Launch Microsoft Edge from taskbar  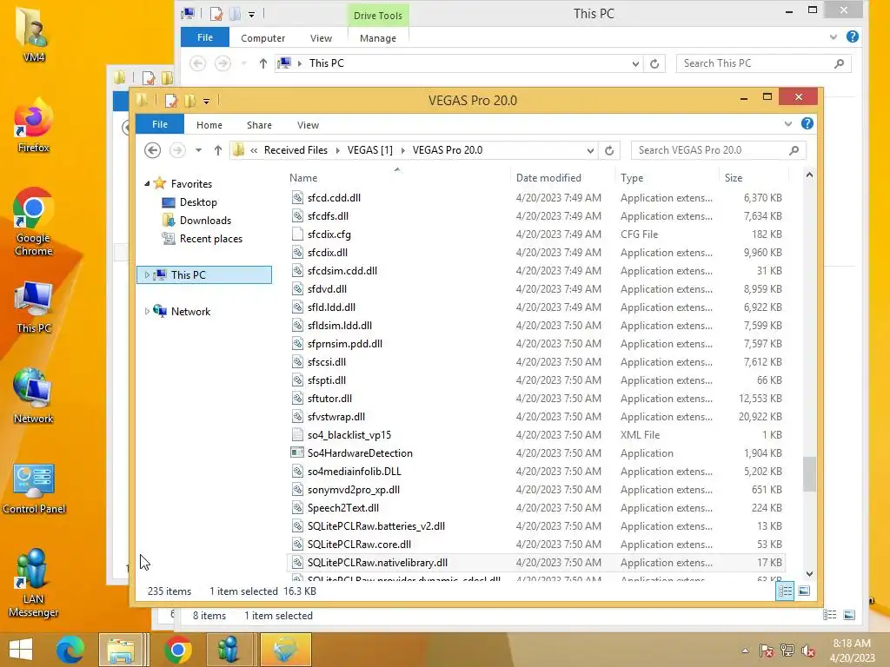70,650
